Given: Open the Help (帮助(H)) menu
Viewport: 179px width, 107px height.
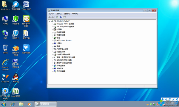Looking at the screenshot, I should pos(75,14).
